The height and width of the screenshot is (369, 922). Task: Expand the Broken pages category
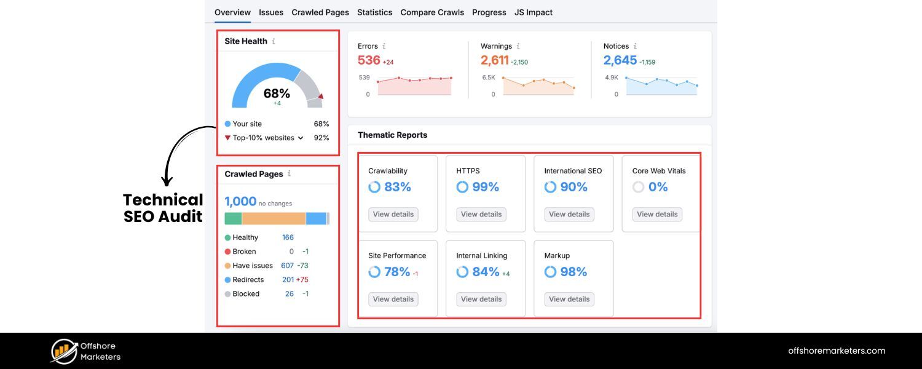point(228,252)
